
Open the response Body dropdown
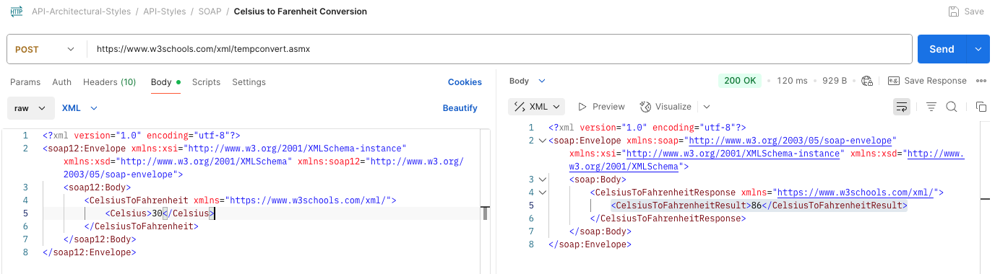click(528, 81)
